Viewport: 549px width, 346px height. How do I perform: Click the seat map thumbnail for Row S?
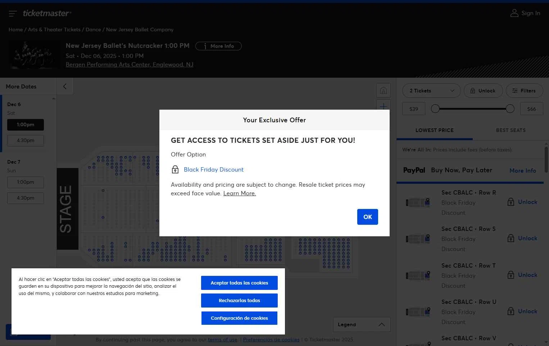[x=418, y=239]
